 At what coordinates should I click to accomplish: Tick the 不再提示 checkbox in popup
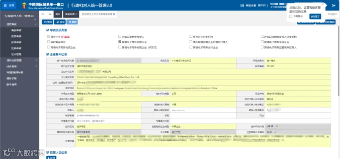click(291, 17)
